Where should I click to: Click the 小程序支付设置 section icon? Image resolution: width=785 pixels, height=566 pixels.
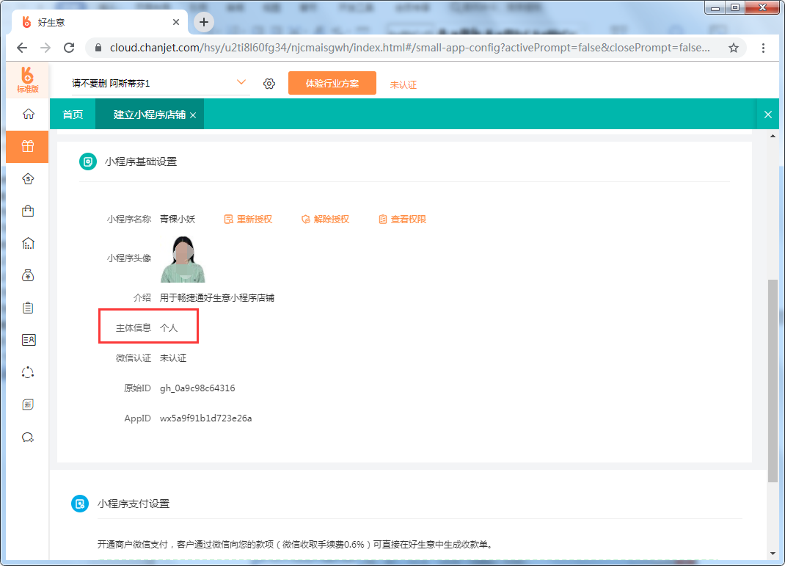click(80, 504)
